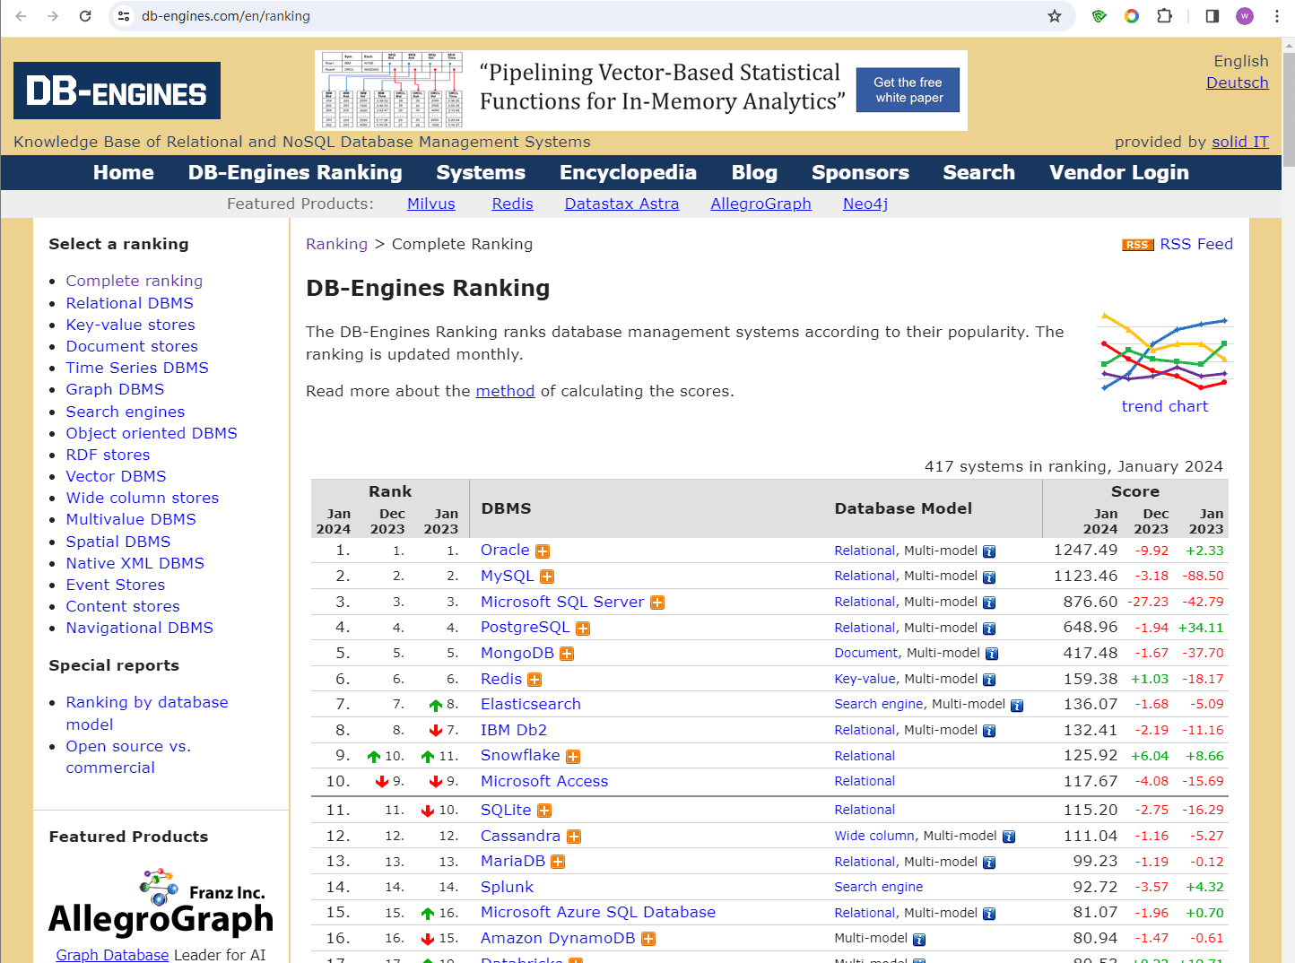The image size is (1295, 963).
Task: Open the Sponsors menu item
Action: (x=860, y=172)
